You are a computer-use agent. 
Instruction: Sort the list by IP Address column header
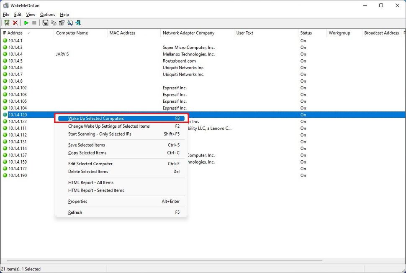pyautogui.click(x=13, y=33)
